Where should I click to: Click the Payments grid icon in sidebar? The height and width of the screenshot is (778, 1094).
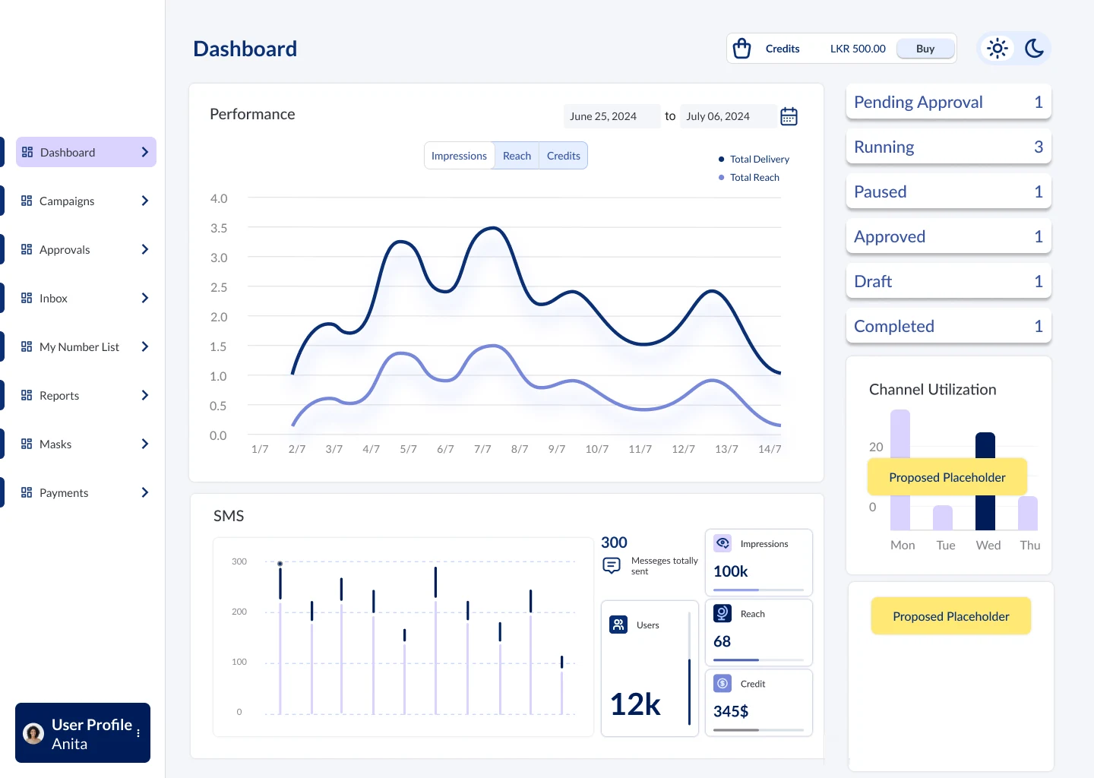tap(27, 492)
